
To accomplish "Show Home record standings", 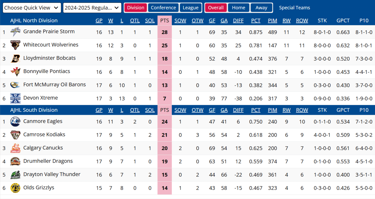I will (238, 8).
